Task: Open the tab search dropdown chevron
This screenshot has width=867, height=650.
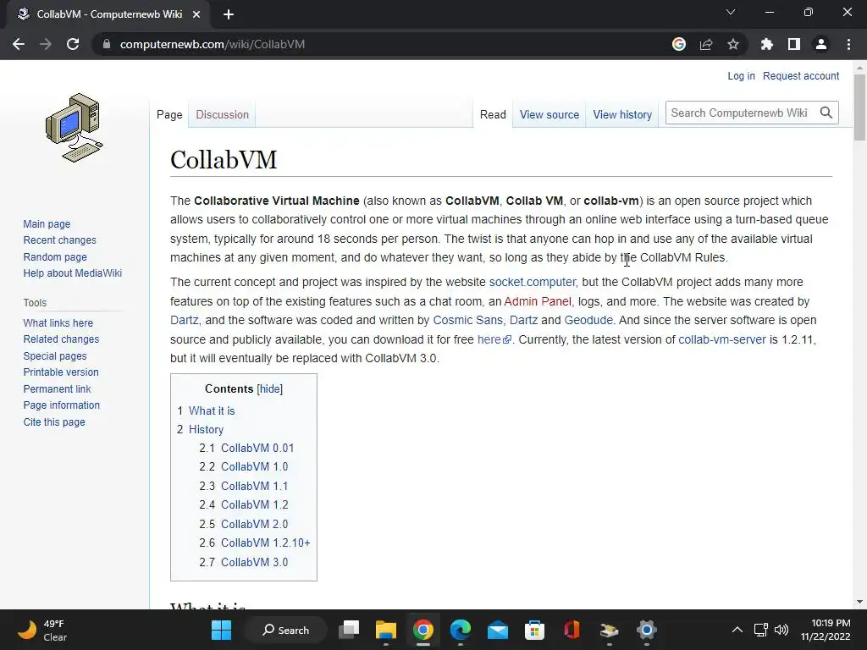Action: click(731, 12)
